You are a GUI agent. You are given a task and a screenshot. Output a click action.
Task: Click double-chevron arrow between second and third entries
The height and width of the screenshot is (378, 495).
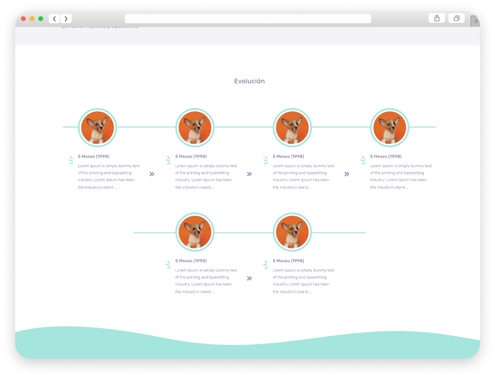[x=249, y=173]
